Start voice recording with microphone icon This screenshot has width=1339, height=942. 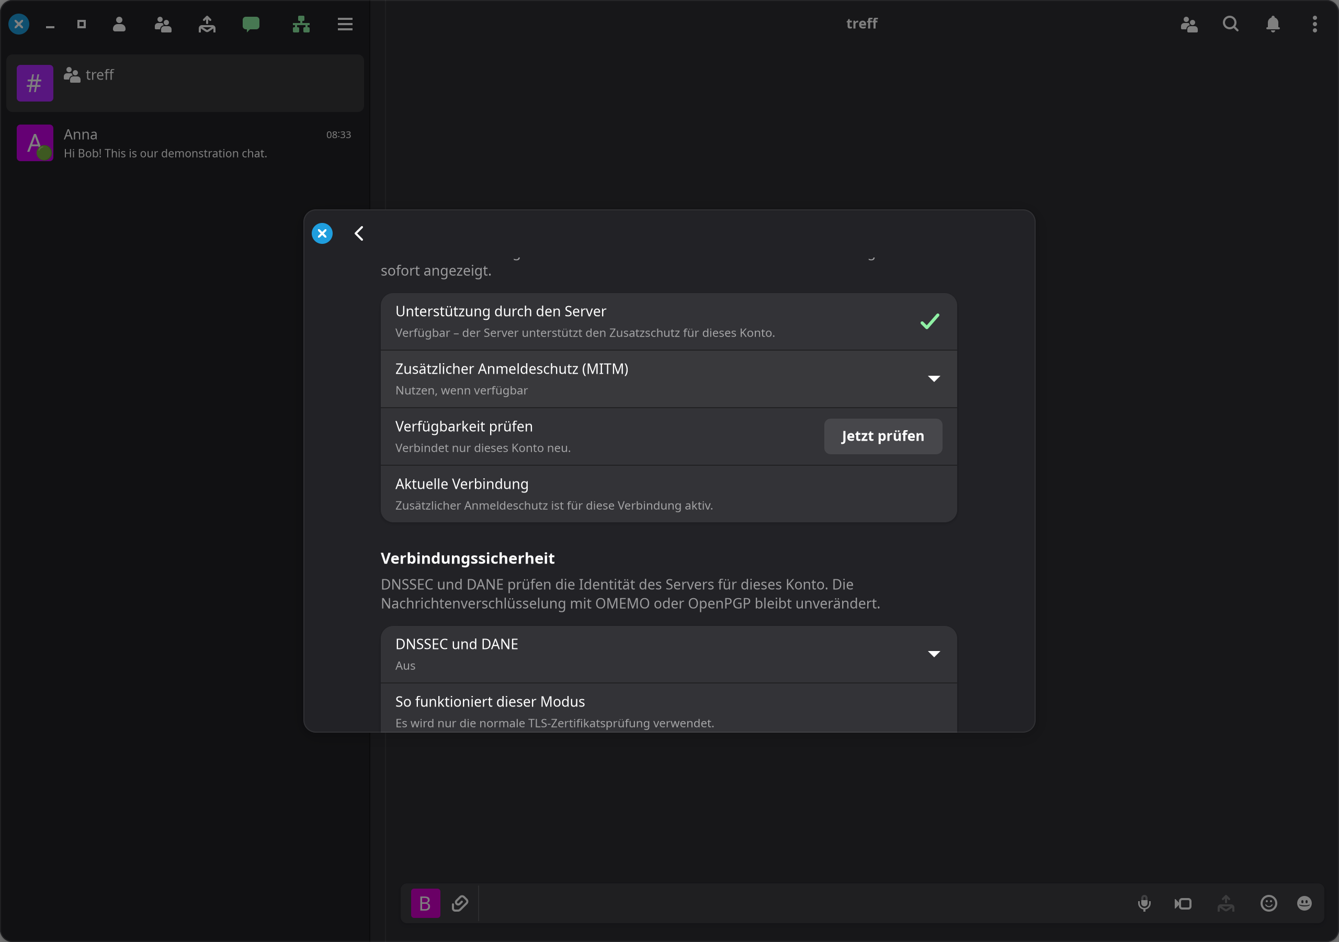tap(1144, 903)
